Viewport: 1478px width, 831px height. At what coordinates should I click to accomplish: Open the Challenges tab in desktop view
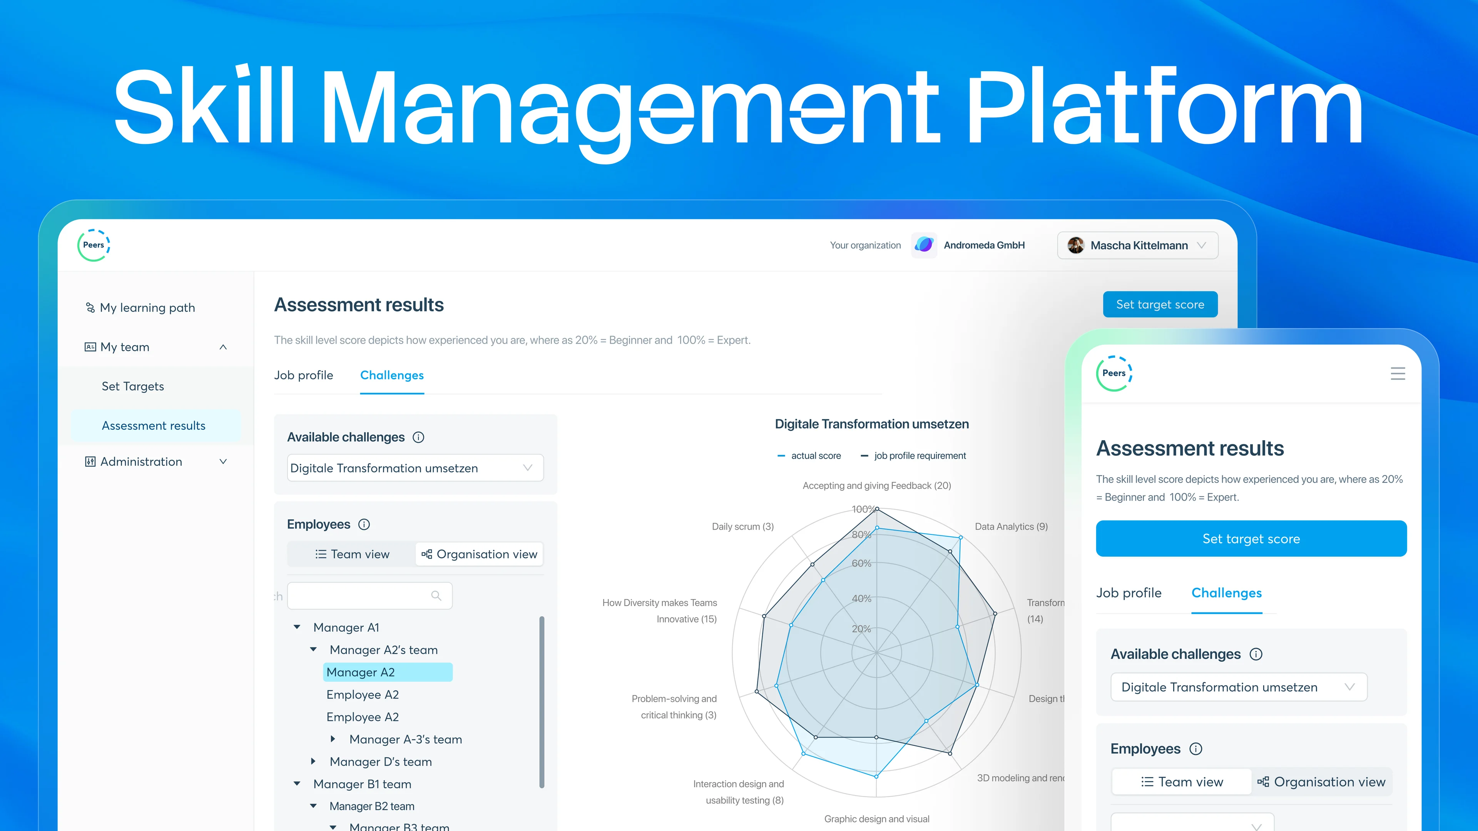(x=392, y=375)
